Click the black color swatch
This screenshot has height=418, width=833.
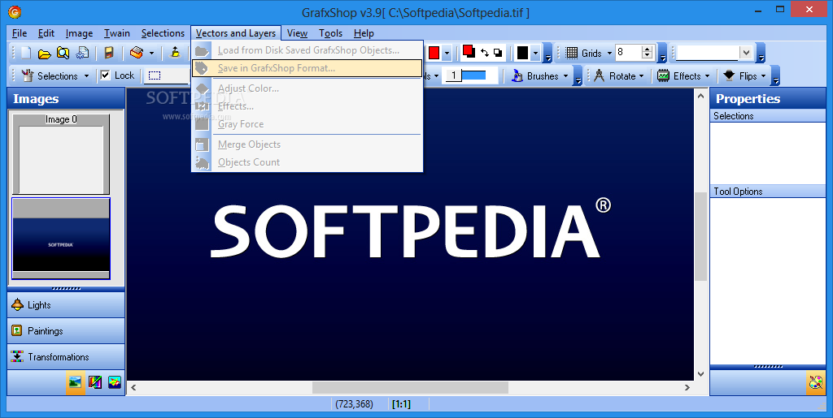tap(523, 53)
